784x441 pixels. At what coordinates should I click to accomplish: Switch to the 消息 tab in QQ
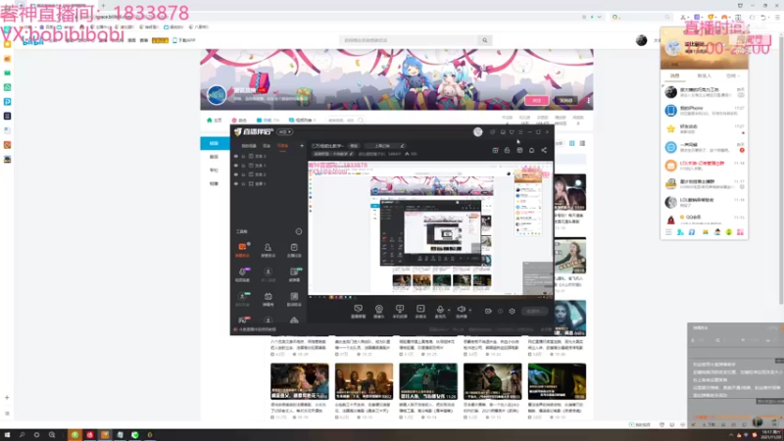[675, 76]
